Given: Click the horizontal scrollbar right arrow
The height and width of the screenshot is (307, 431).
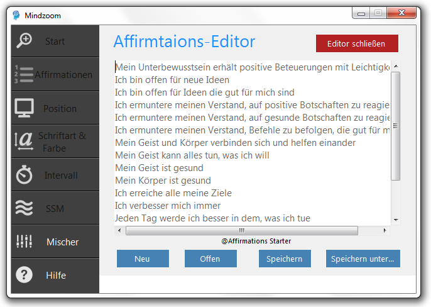Looking at the screenshot, I should (385, 230).
